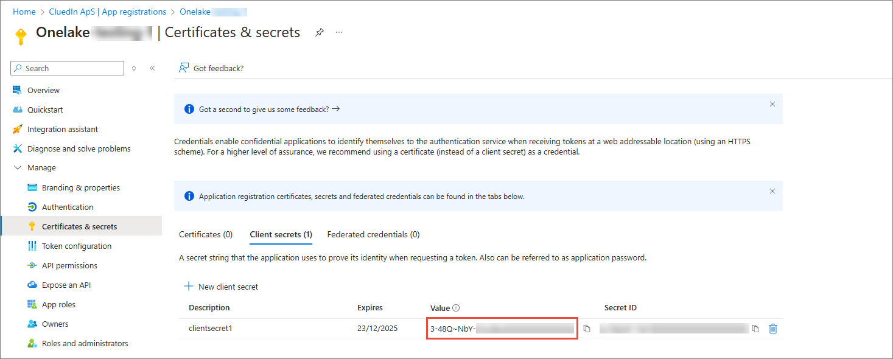This screenshot has width=893, height=359.
Task: Click the secret value starting 3-48Q~NbY-
Action: click(502, 329)
